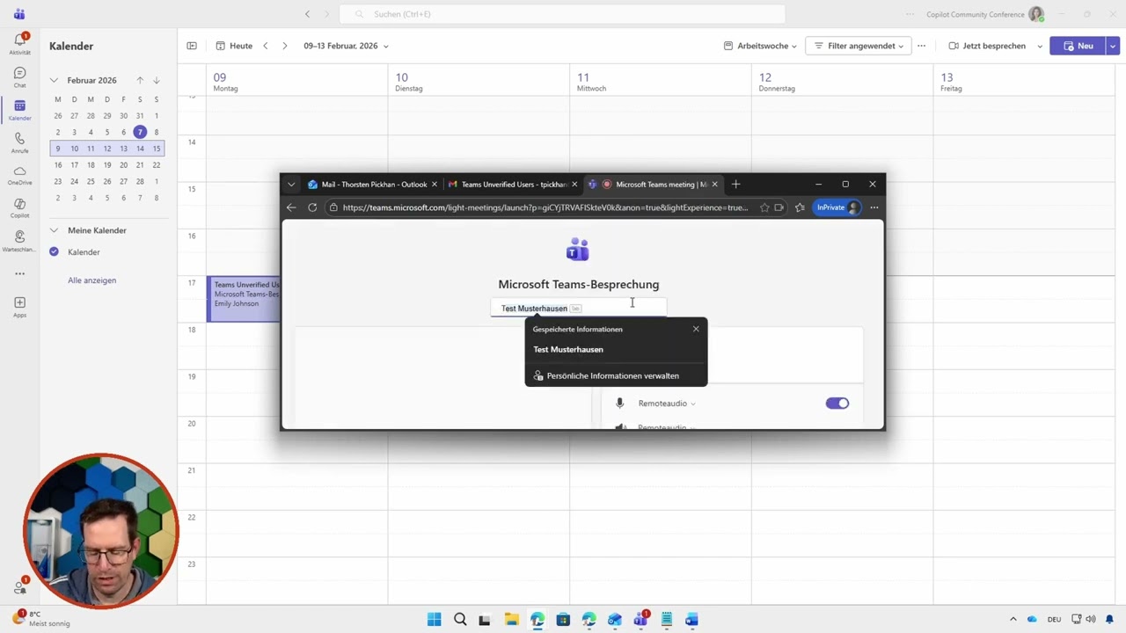Open Chat in the Teams sidebar
The height and width of the screenshot is (633, 1126).
click(x=19, y=76)
